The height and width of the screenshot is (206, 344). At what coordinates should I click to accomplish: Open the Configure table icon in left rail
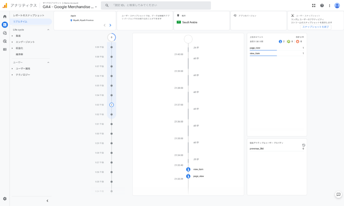[5, 49]
